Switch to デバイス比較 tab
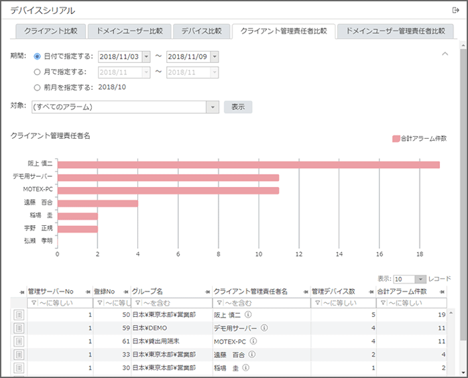The image size is (468, 378). coord(201,31)
